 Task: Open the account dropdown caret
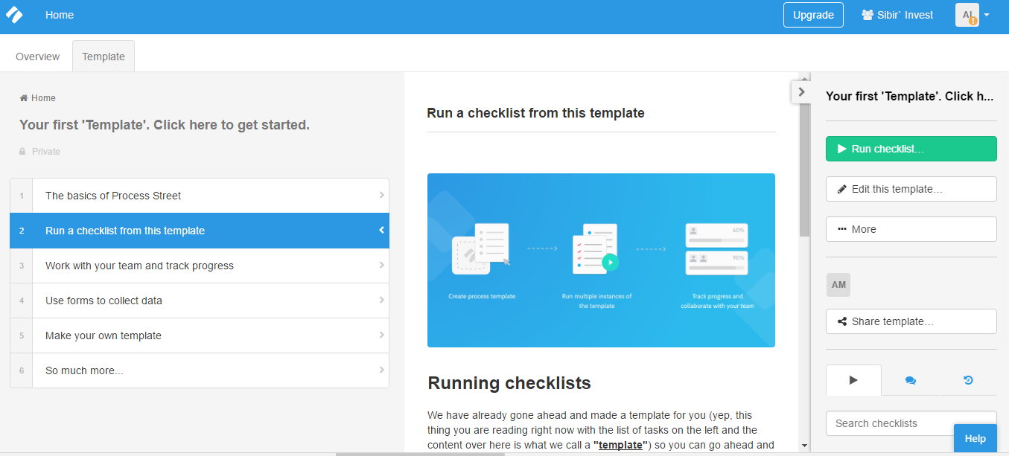[x=987, y=15]
